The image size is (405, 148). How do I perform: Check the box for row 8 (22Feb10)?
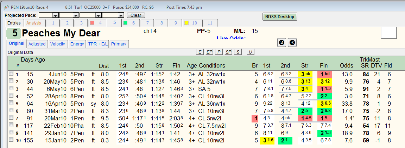11,125
